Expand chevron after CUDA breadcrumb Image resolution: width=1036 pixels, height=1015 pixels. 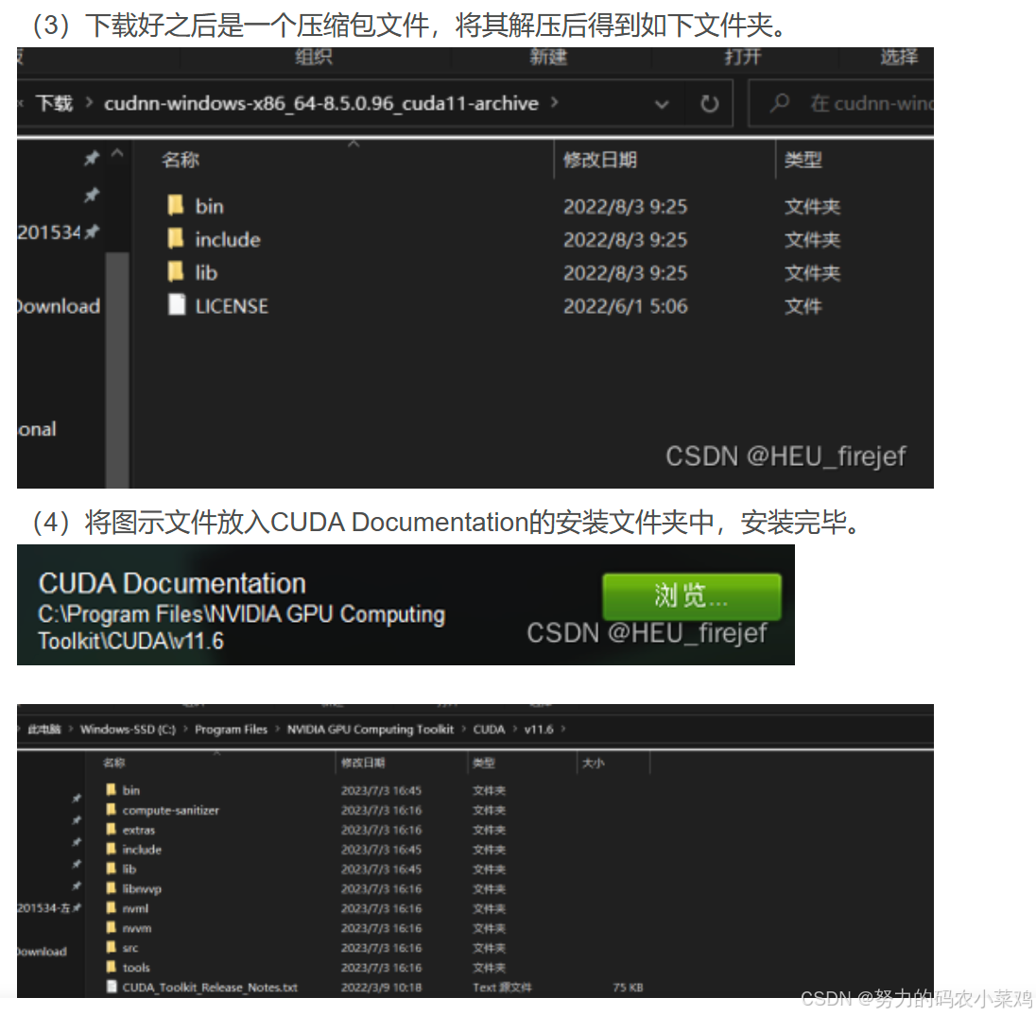click(515, 729)
